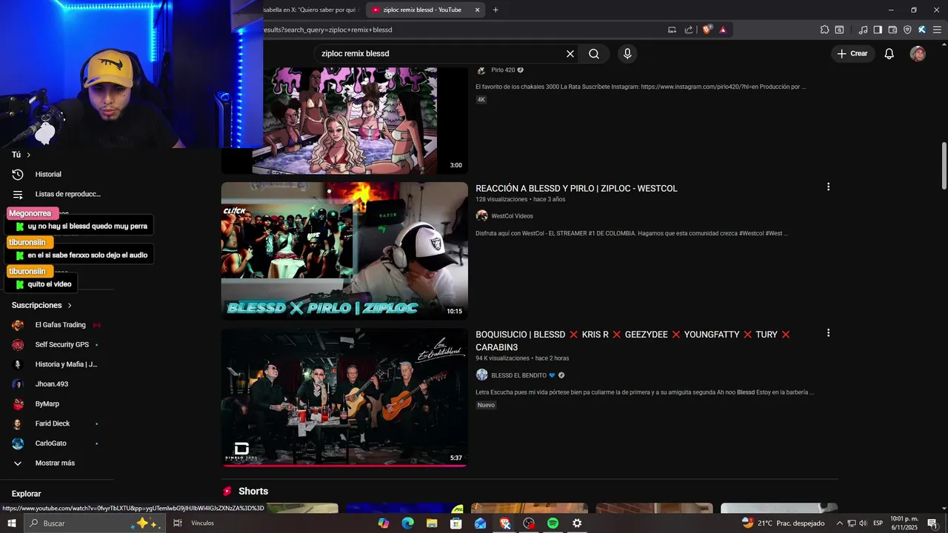Image resolution: width=948 pixels, height=533 pixels.
Task: Open the WestCol Videos channel link
Action: [x=512, y=216]
